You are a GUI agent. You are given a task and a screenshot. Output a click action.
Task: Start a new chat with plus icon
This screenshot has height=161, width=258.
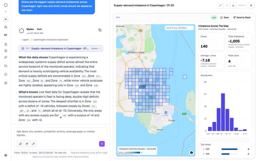[x=6, y=19]
